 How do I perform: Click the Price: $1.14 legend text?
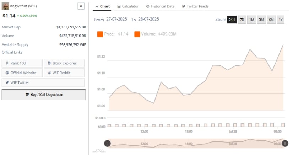pos(116,34)
